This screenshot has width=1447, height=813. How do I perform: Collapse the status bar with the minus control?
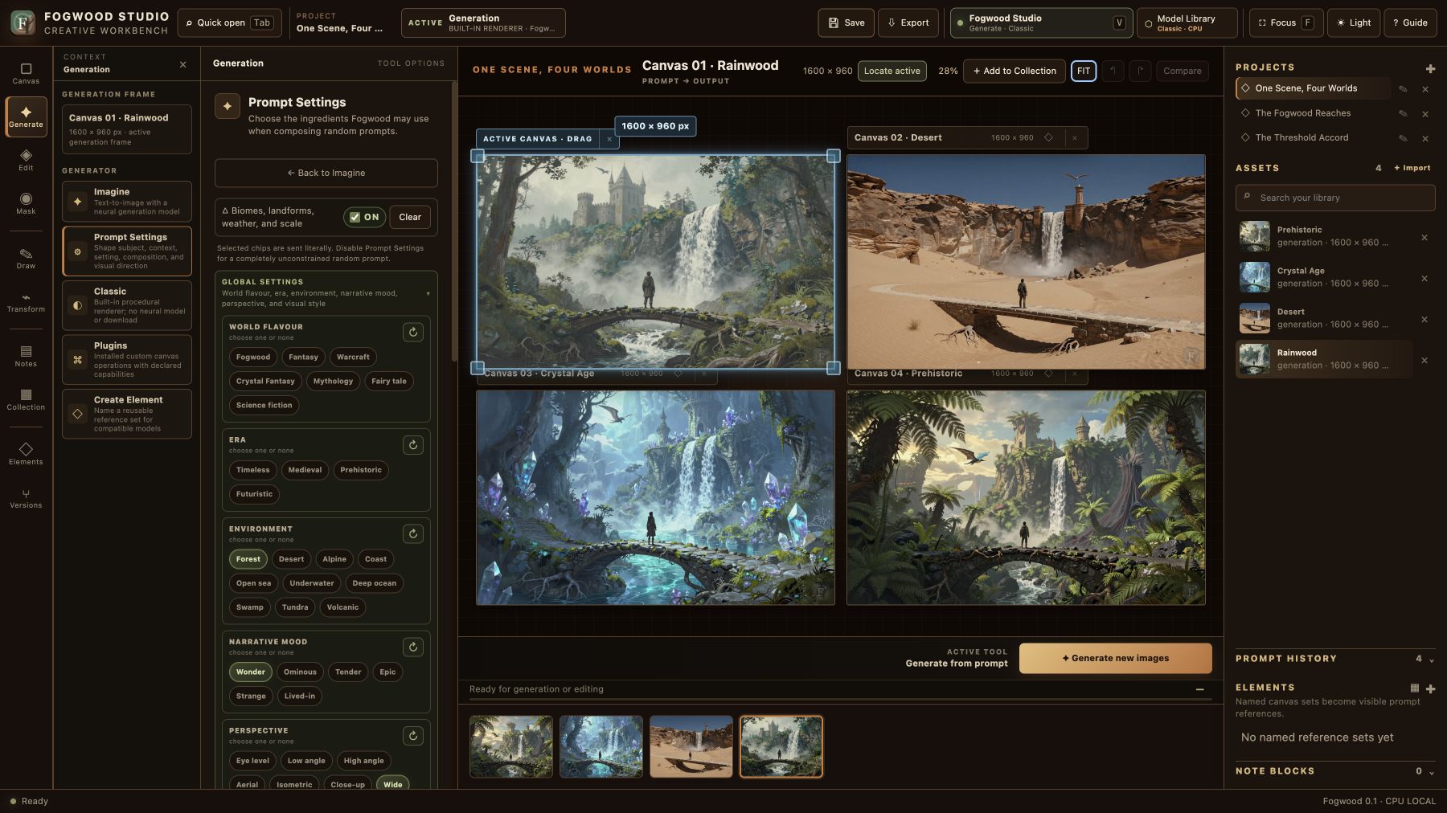(1199, 689)
